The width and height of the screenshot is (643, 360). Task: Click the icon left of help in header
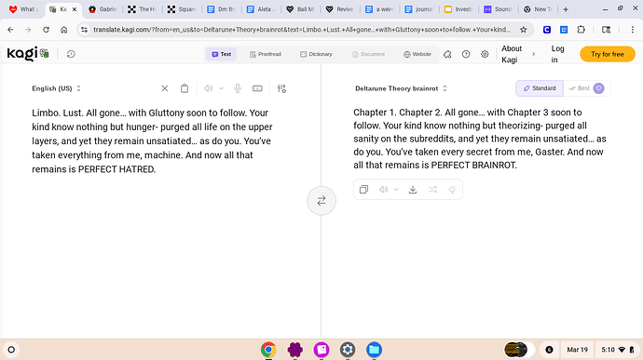[447, 54]
